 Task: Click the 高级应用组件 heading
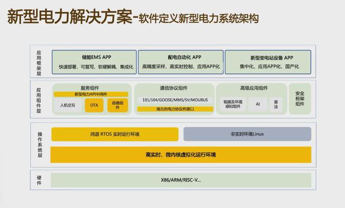pyautogui.click(x=254, y=88)
